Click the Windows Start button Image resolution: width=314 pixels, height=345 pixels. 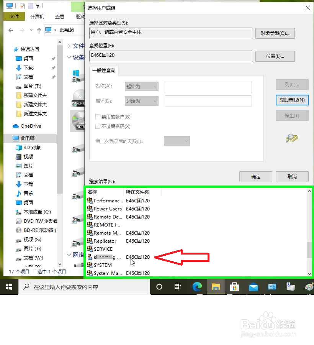[9, 286]
